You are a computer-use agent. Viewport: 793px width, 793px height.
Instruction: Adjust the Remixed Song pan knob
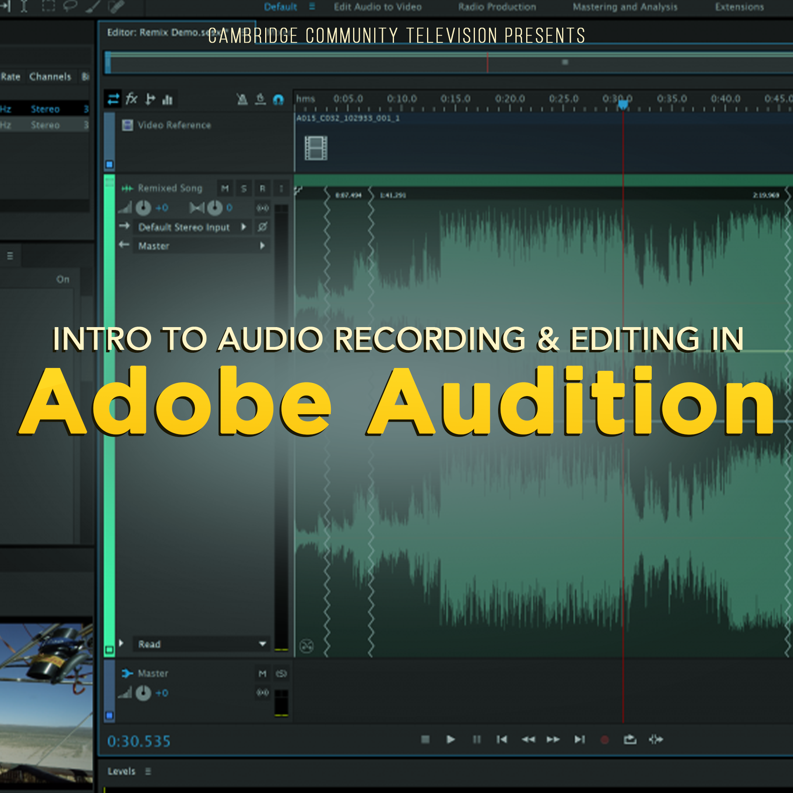(x=215, y=208)
